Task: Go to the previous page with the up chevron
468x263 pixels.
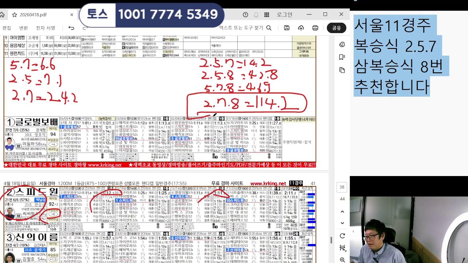Action: 342,211
